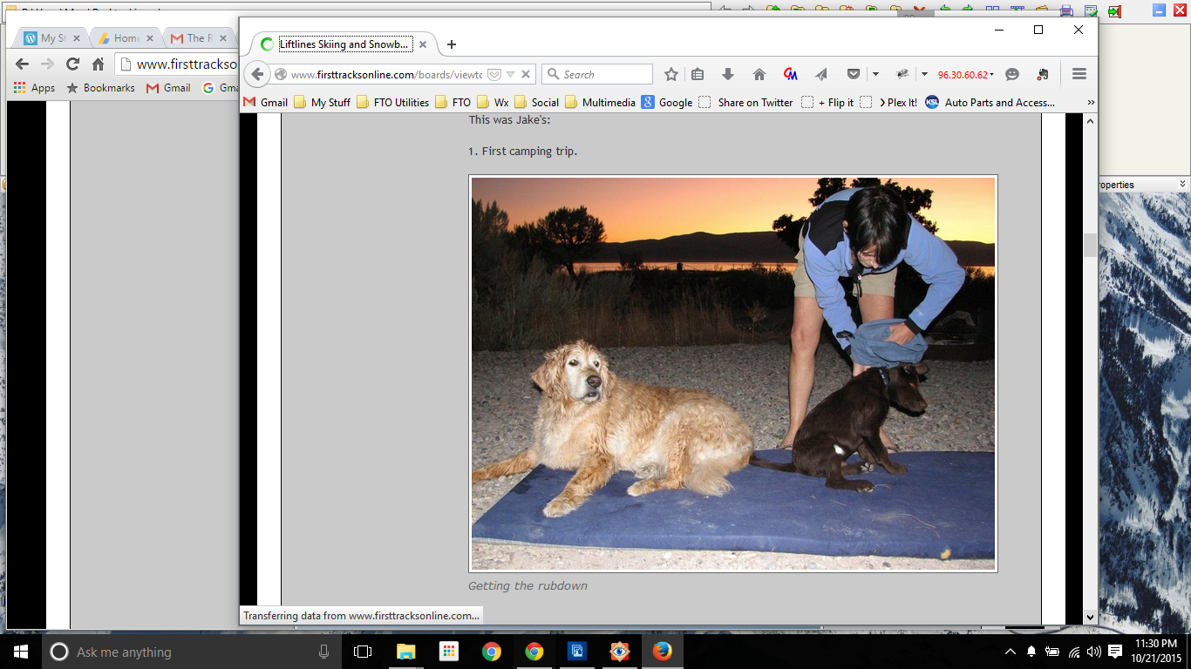Open Gmail bookmark in Firefox bookmarks toolbar
Viewport: 1191px width, 669px height.
point(265,102)
